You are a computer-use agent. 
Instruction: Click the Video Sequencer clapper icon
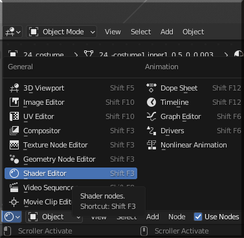tap(14, 188)
